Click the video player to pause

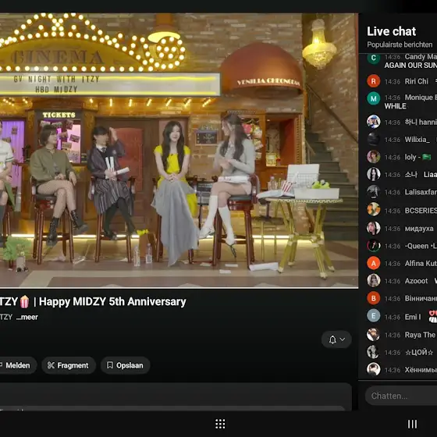pyautogui.click(x=179, y=151)
